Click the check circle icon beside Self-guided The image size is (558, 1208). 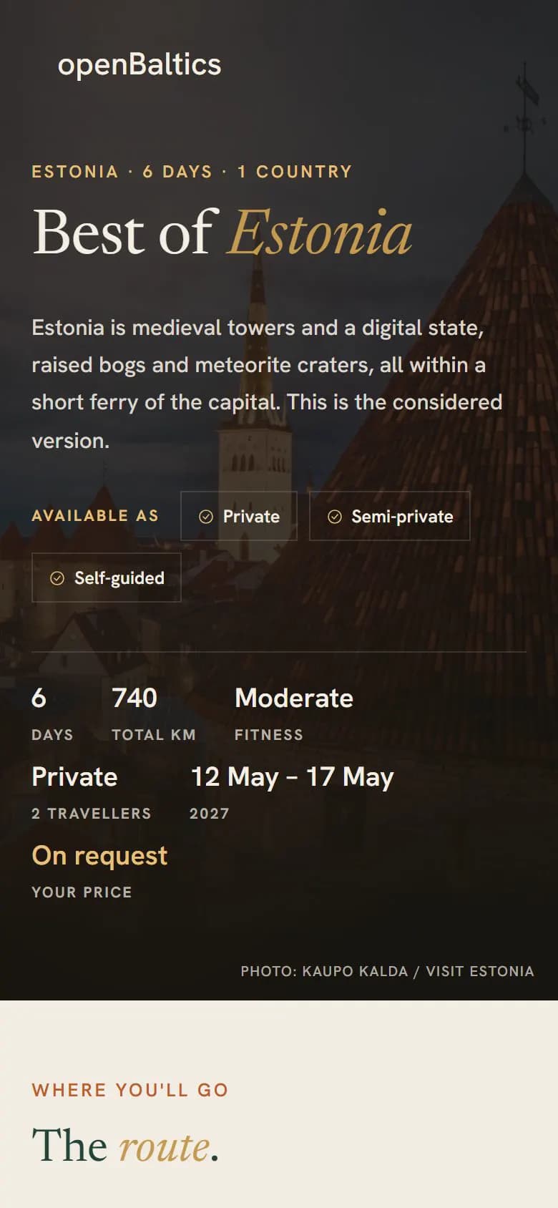pos(57,578)
